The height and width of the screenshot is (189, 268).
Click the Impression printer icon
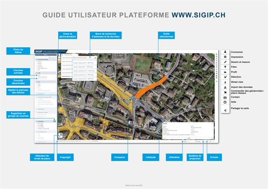click(225, 57)
